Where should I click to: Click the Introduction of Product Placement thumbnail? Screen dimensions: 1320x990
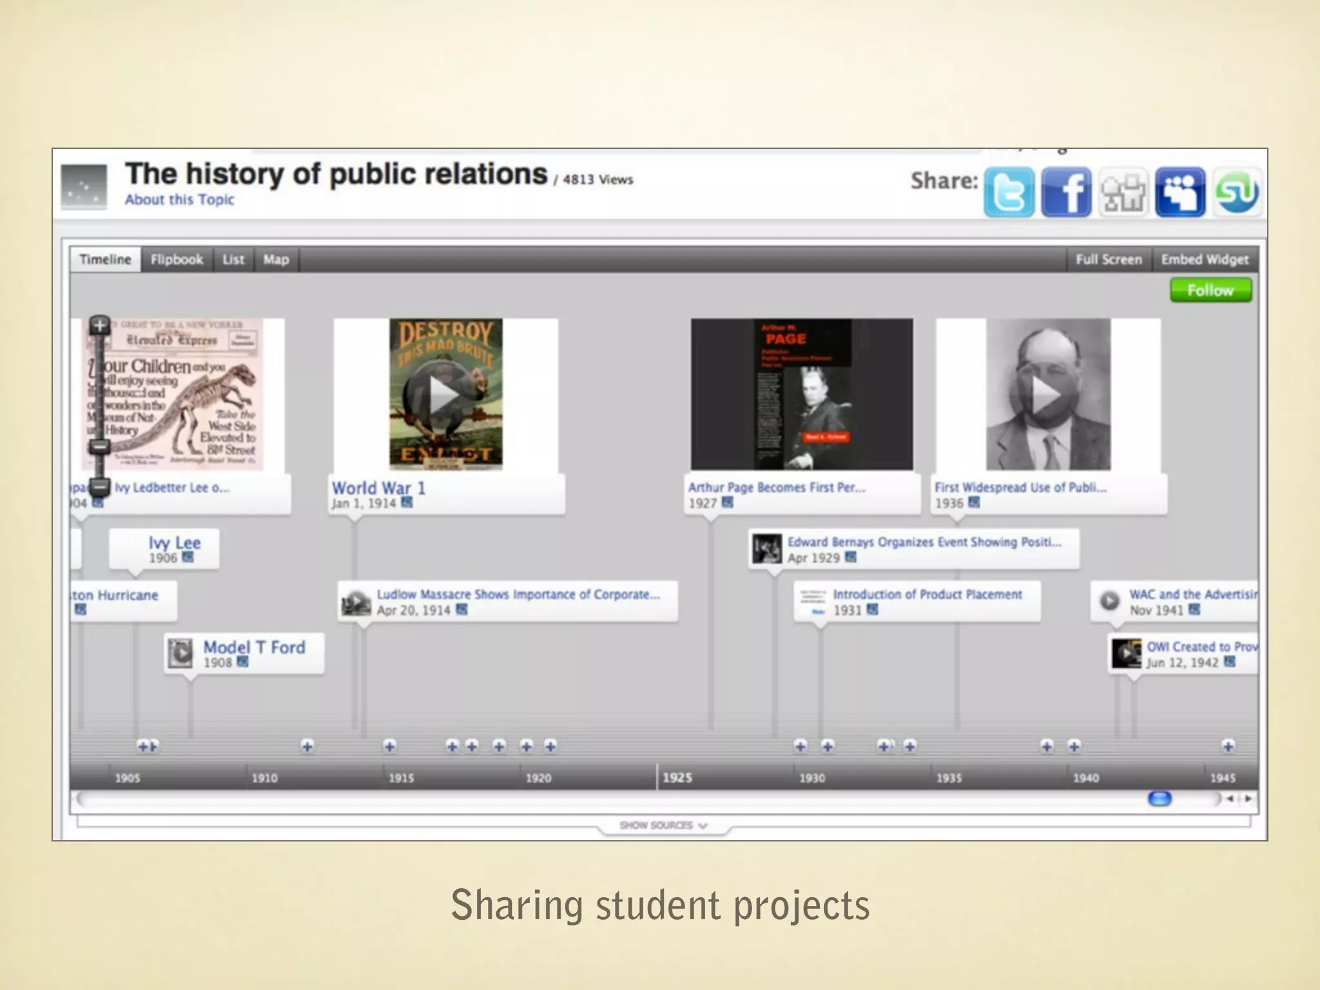[812, 601]
